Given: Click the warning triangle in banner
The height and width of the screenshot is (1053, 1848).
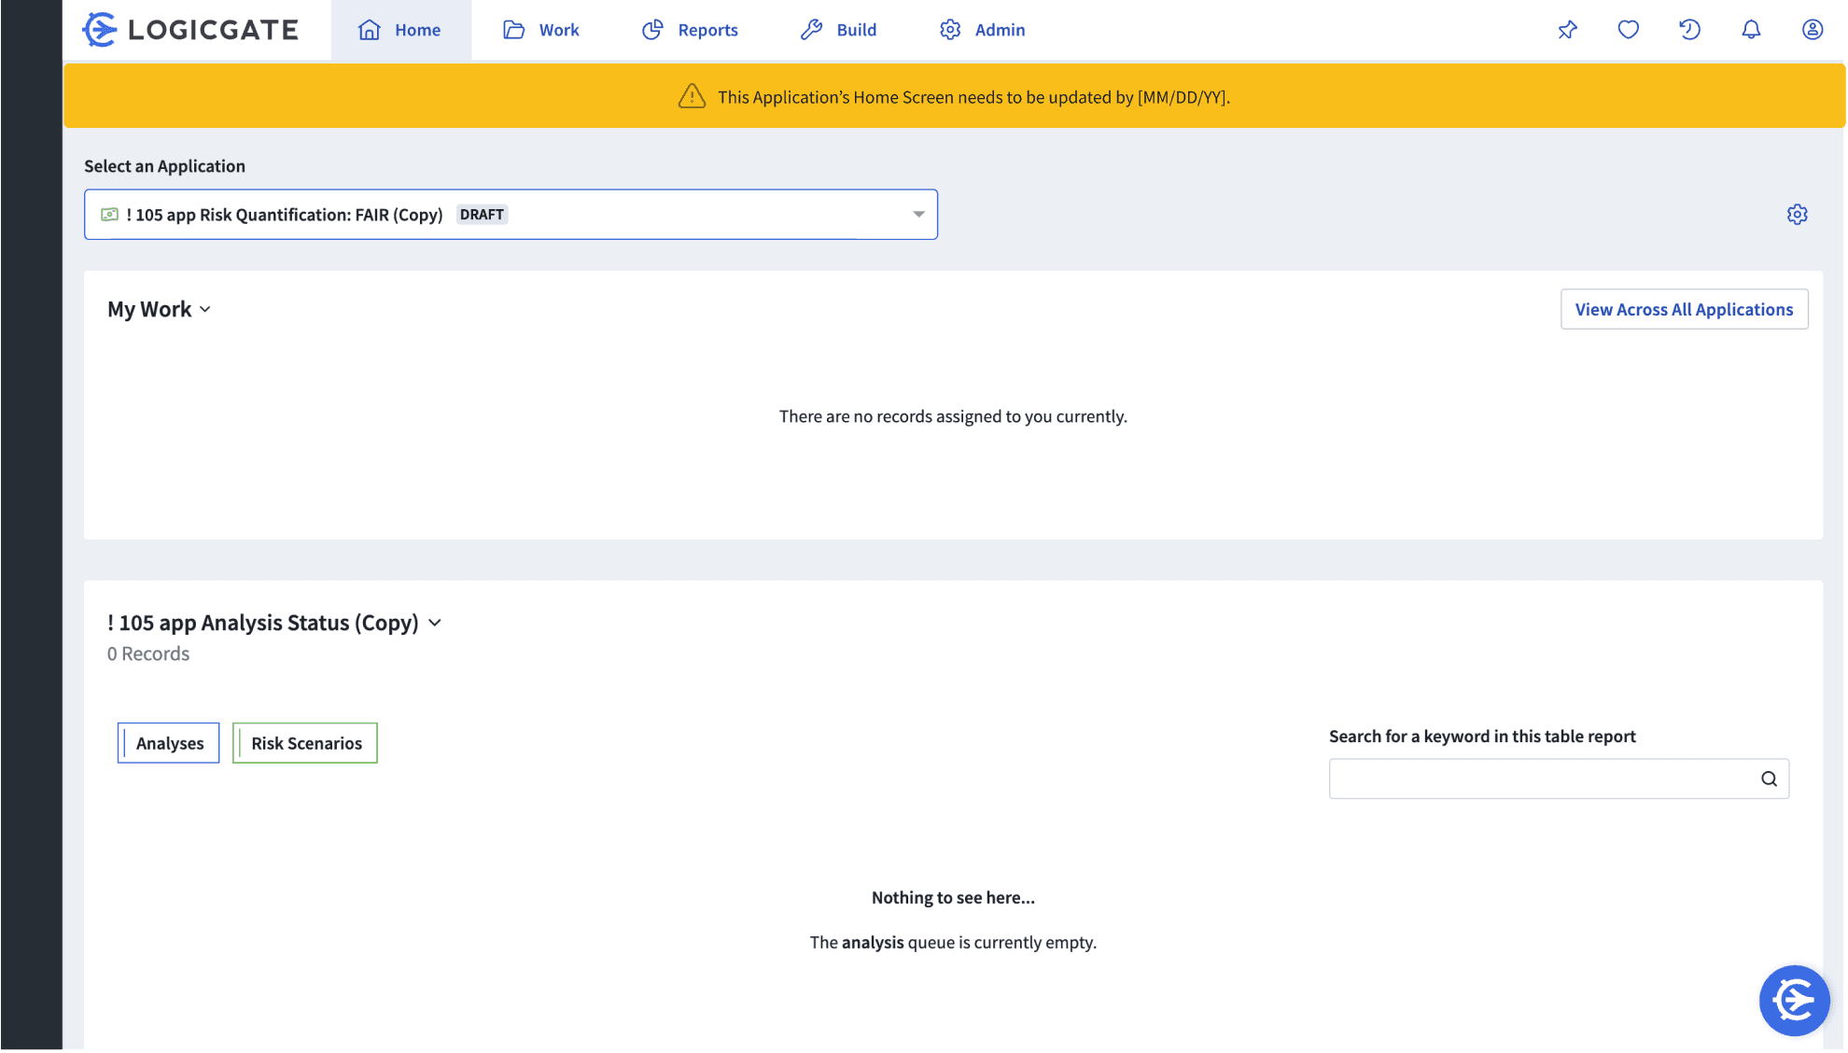Looking at the screenshot, I should pyautogui.click(x=692, y=96).
